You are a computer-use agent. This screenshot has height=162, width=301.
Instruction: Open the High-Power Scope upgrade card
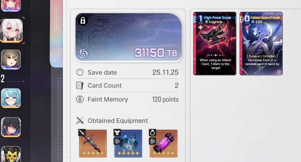coord(215,44)
